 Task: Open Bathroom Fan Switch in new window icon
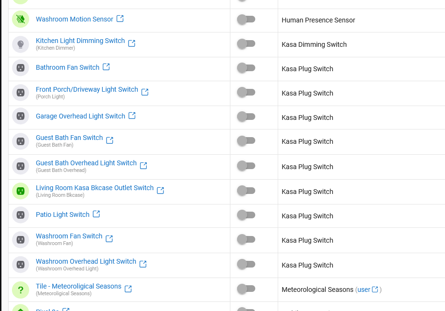106,67
